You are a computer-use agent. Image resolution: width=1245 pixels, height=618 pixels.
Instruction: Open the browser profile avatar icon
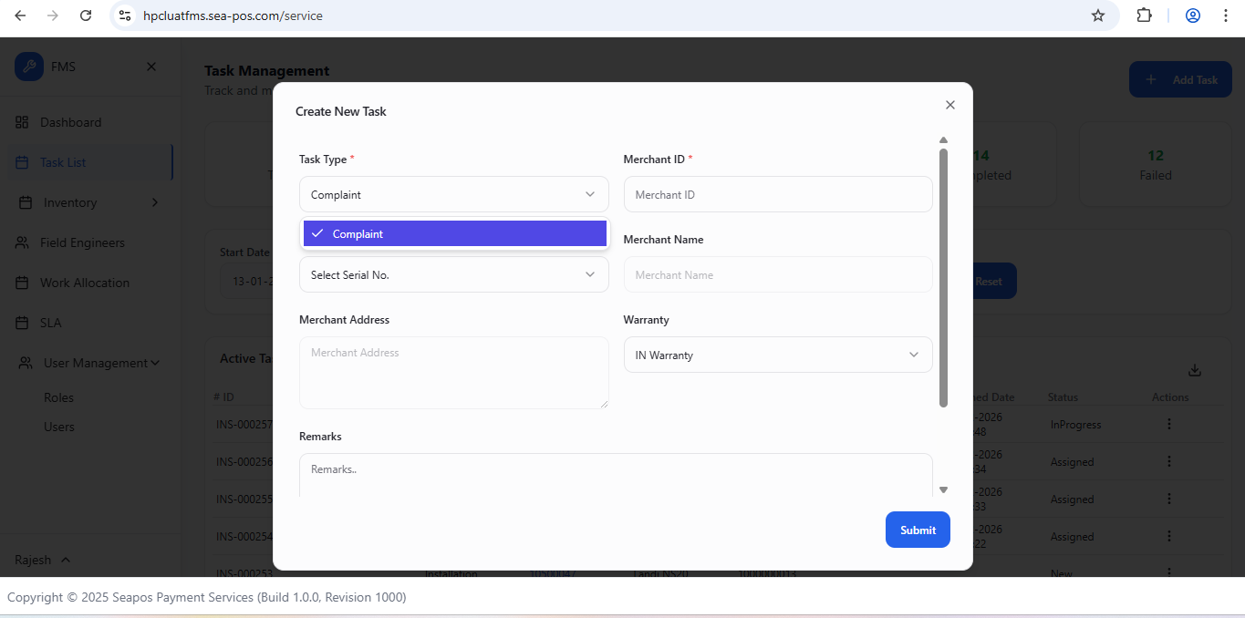(x=1193, y=15)
